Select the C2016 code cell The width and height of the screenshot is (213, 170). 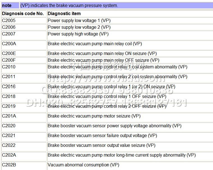coord(9,87)
